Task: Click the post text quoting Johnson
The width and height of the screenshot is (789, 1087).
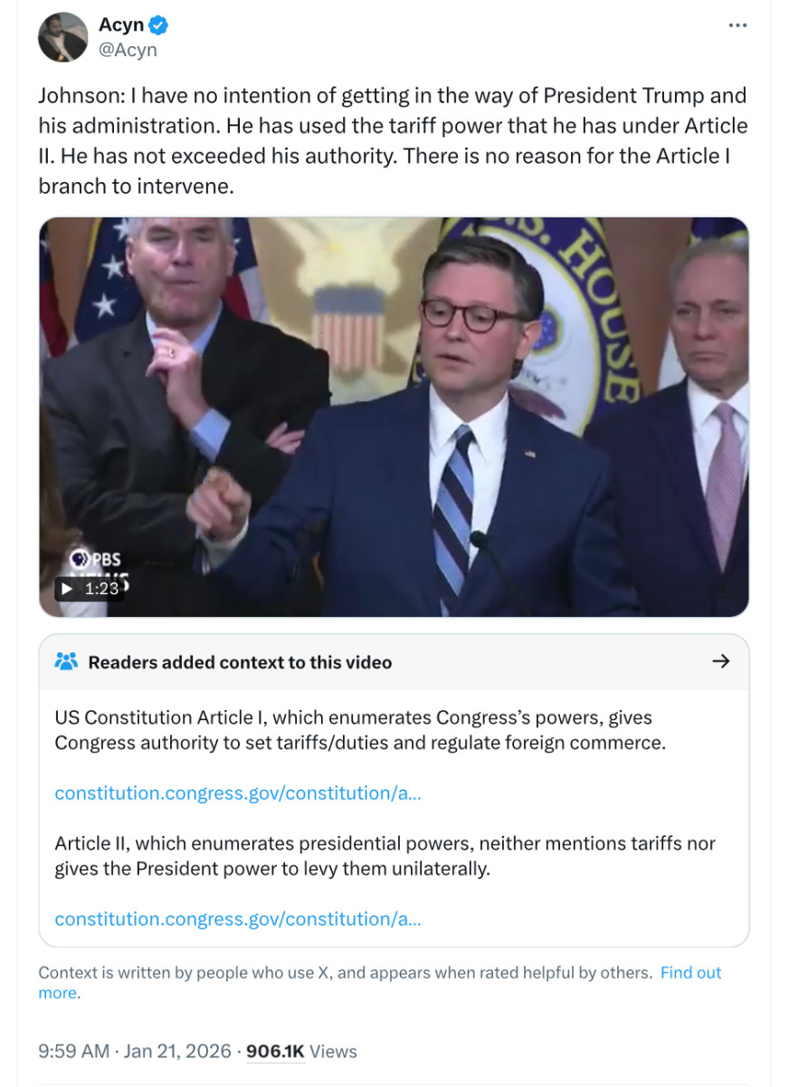Action: (393, 140)
